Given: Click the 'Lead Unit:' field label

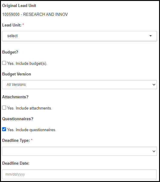Looking at the screenshot, I should click(12, 25).
